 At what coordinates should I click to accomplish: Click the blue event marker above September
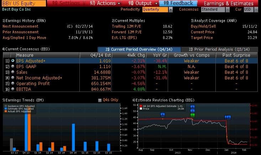(163, 114)
